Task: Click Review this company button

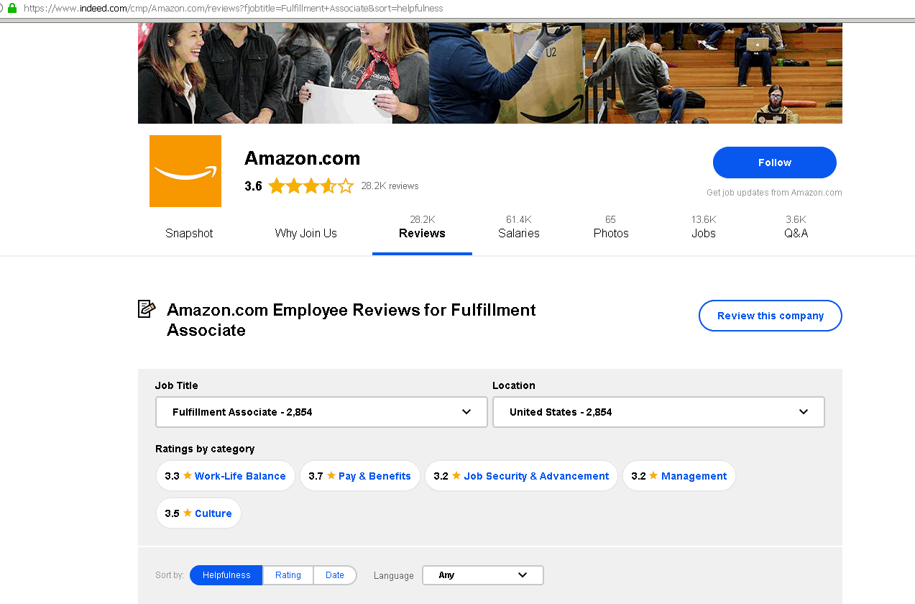Action: (770, 316)
